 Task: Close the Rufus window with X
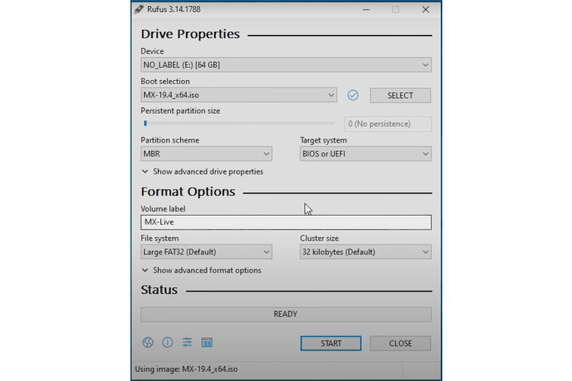[x=426, y=9]
